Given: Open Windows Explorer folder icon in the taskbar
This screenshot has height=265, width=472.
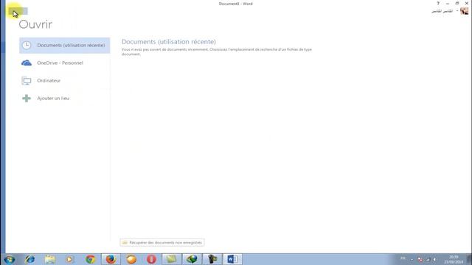Looking at the screenshot, I should [50, 259].
